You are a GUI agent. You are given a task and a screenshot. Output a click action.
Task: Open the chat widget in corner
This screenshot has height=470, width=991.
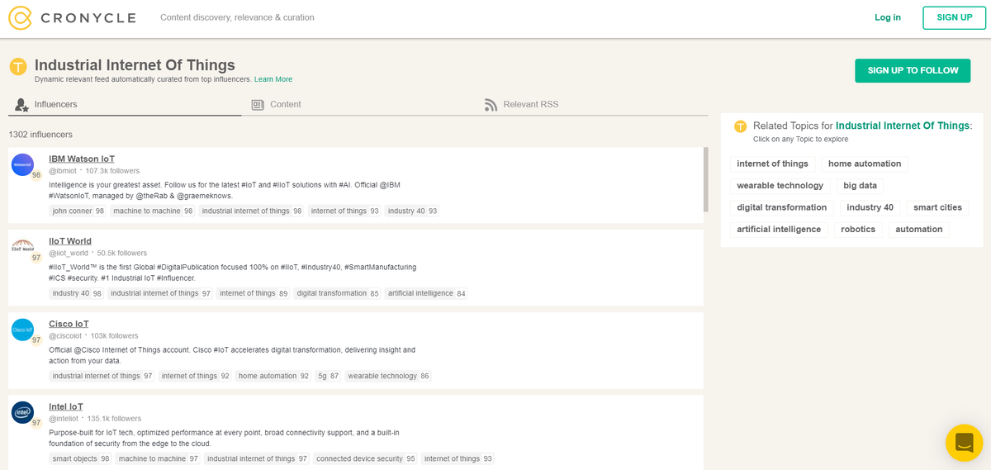964,443
